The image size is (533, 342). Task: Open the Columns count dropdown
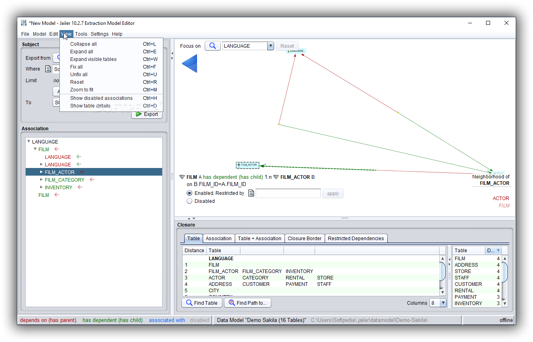pyautogui.click(x=443, y=303)
